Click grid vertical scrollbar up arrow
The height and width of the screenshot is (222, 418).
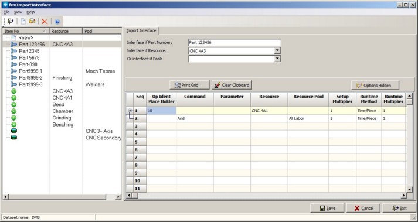pyautogui.click(x=409, y=95)
